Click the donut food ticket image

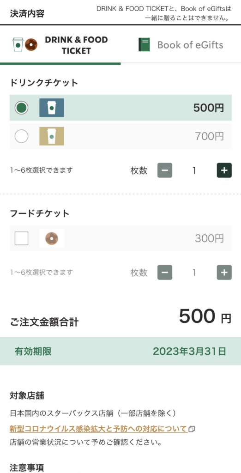click(52, 238)
